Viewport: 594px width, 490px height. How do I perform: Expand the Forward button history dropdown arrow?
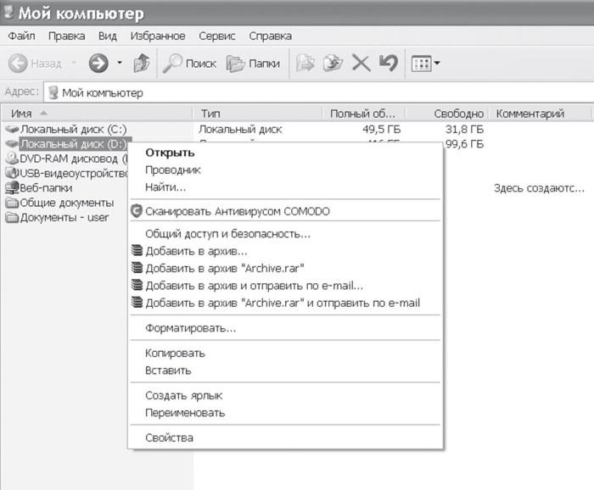pyautogui.click(x=120, y=64)
